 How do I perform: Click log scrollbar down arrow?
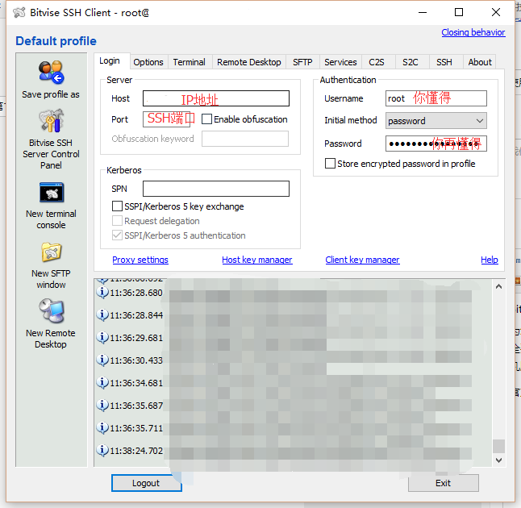click(498, 460)
